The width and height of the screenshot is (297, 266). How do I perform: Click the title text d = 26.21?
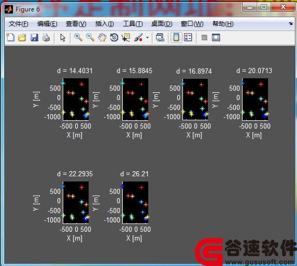[134, 174]
